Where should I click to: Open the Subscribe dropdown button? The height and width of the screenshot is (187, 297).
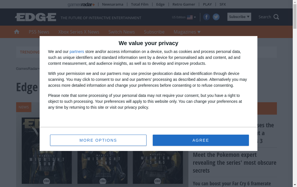[239, 17]
